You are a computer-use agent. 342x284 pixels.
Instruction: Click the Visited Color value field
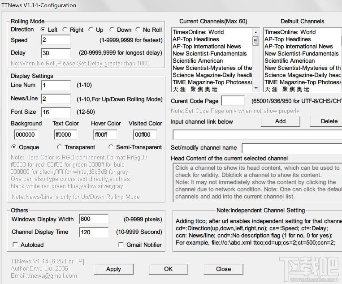coord(145,134)
